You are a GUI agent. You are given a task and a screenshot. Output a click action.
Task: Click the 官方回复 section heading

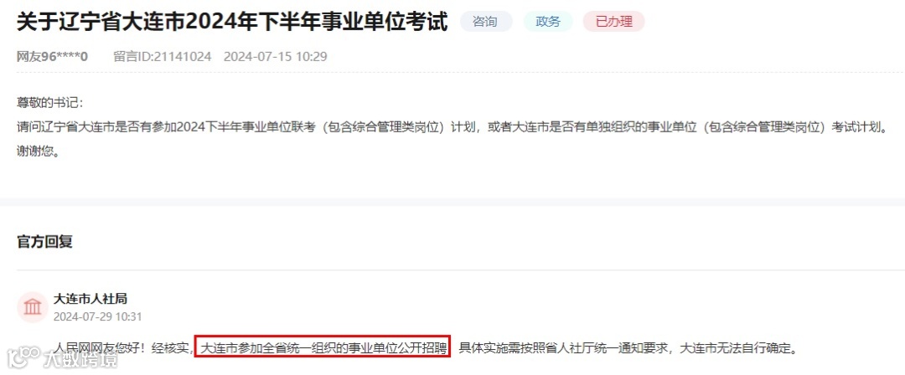click(x=44, y=242)
